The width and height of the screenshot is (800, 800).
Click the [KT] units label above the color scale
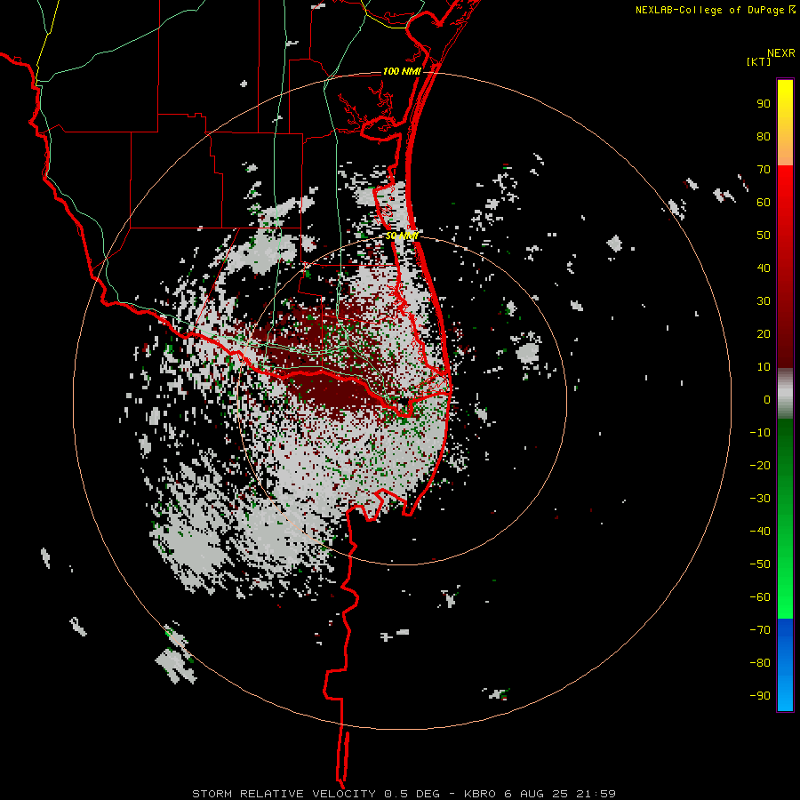pos(759,61)
